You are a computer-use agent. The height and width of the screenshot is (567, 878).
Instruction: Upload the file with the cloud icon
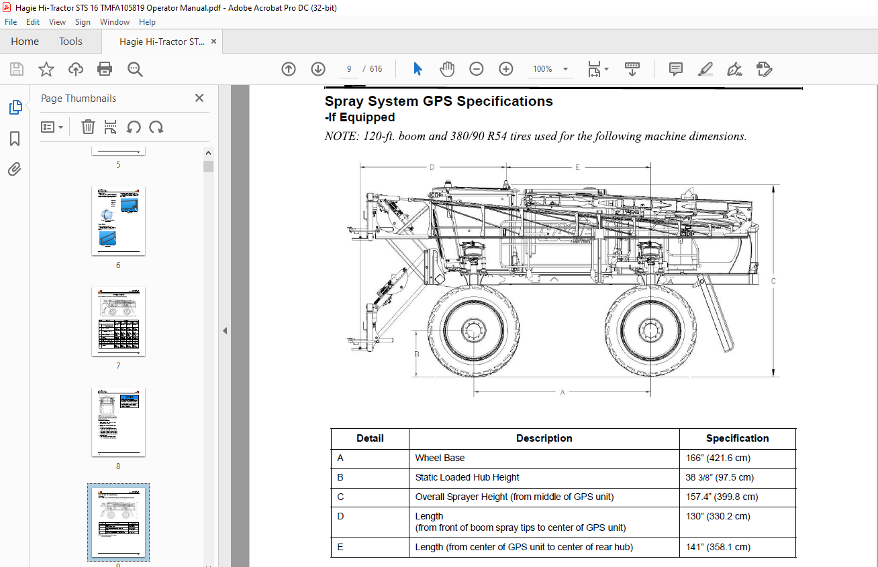click(x=76, y=69)
